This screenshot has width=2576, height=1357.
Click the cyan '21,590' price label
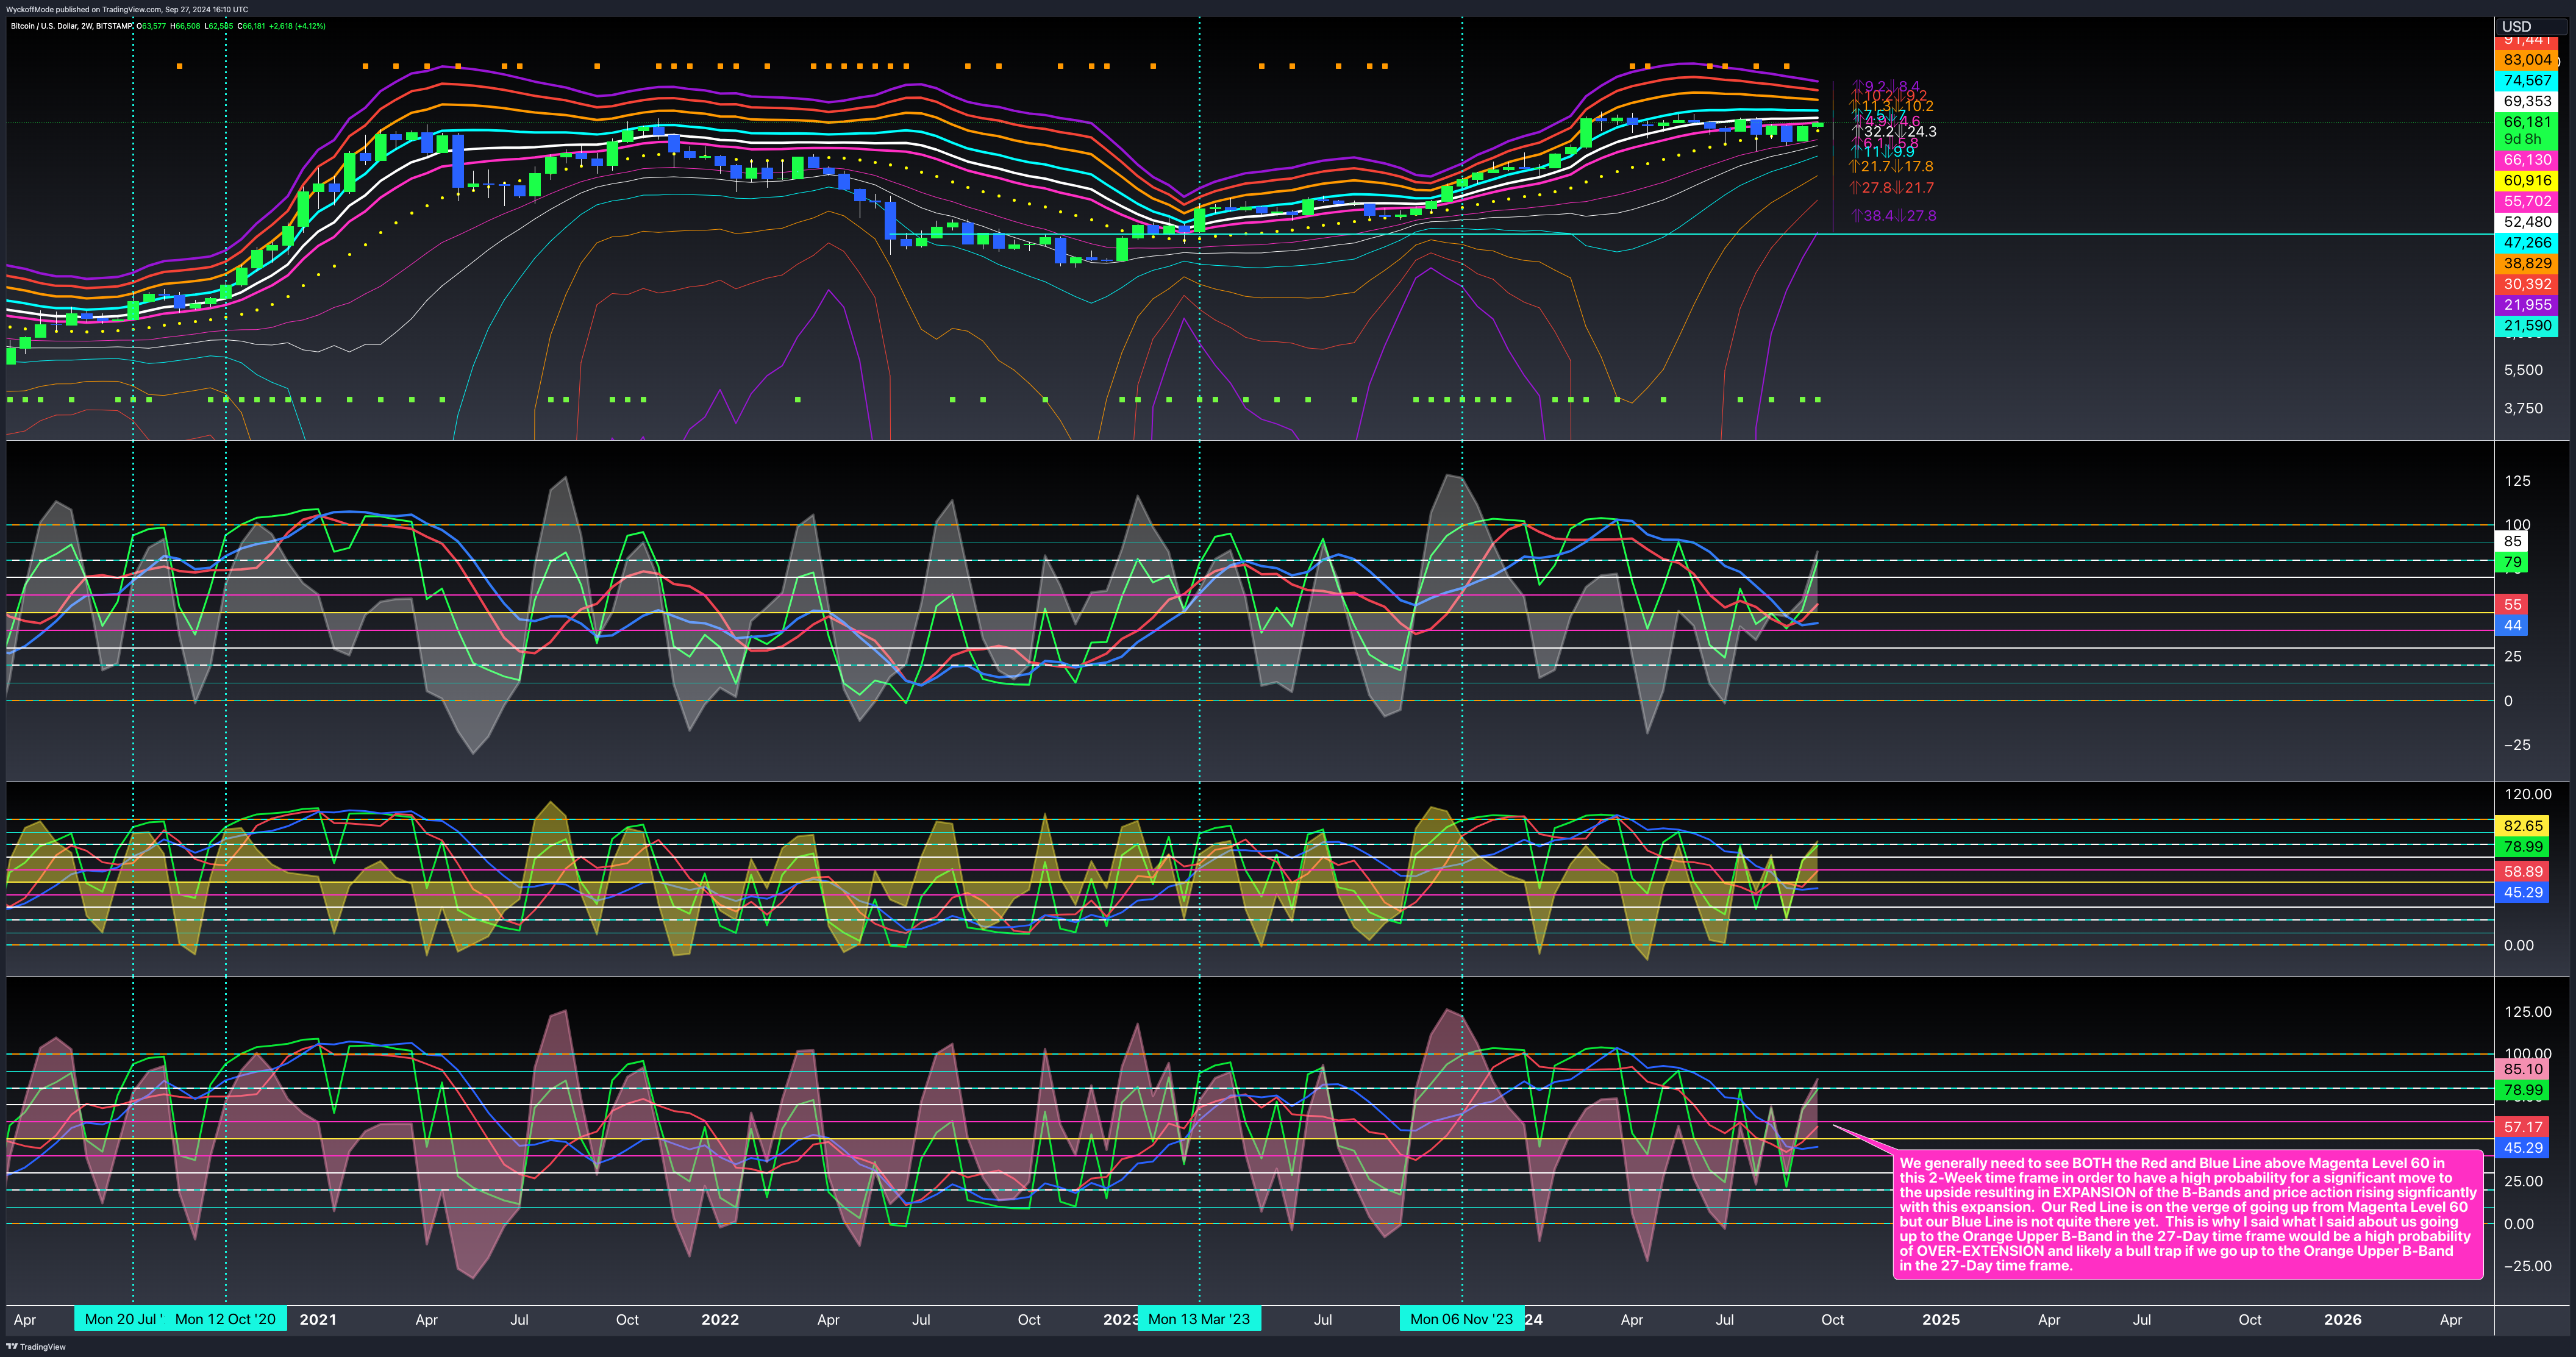click(2527, 326)
